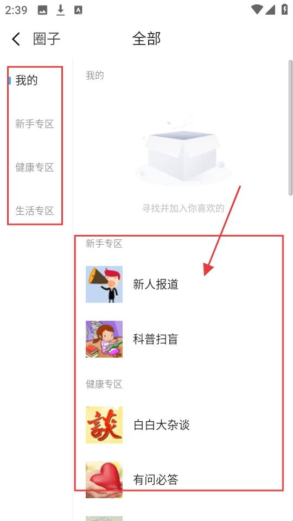
Task: Tap the back arrow icon
Action: point(16,39)
